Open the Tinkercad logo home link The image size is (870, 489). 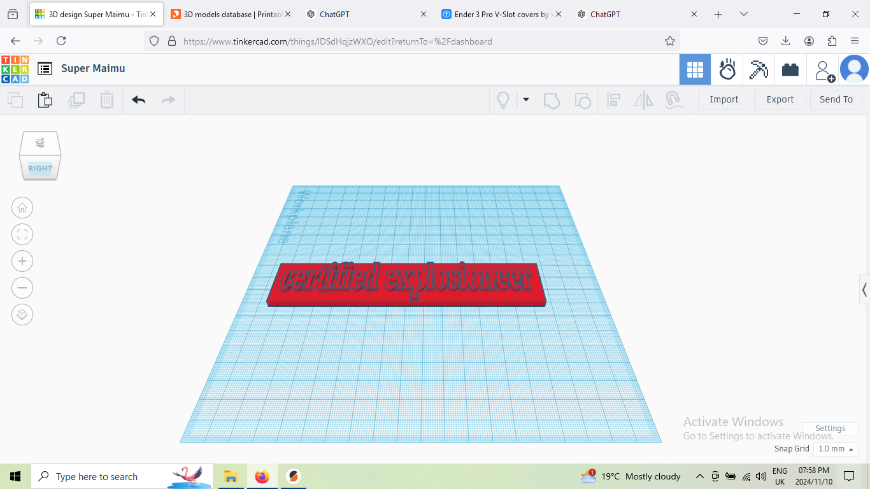tap(15, 69)
